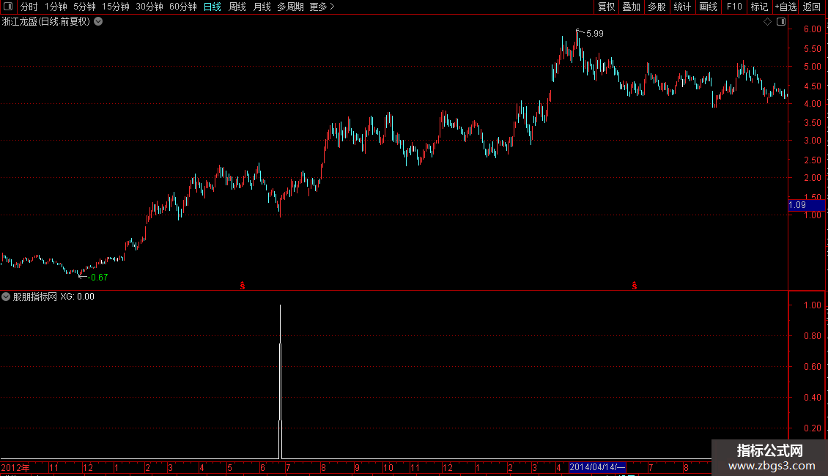
Task: Switch to 月线 monthly chart
Action: click(x=262, y=7)
